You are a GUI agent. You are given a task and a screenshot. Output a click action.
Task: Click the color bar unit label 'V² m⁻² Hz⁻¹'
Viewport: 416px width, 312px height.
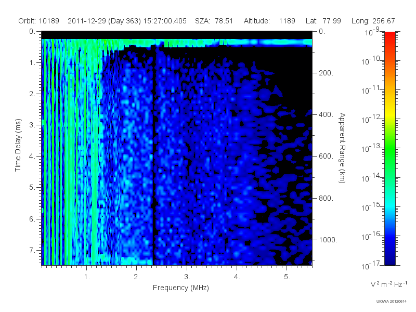click(388, 284)
